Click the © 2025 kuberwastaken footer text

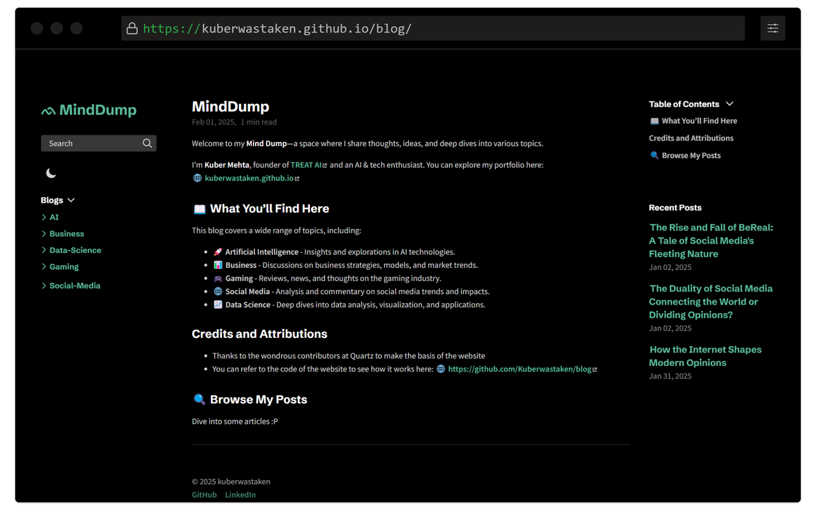231,481
